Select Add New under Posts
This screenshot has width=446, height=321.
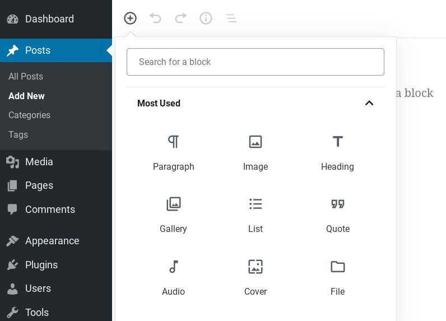(26, 96)
